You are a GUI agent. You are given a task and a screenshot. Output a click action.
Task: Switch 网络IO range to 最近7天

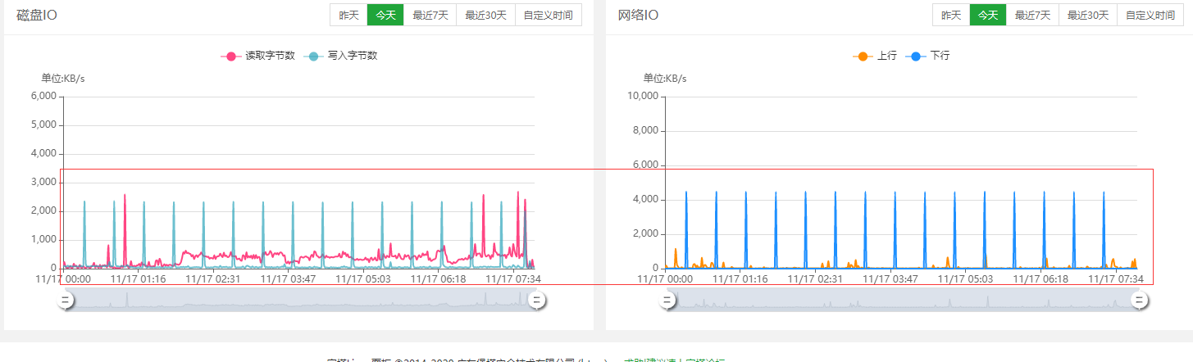click(1032, 15)
